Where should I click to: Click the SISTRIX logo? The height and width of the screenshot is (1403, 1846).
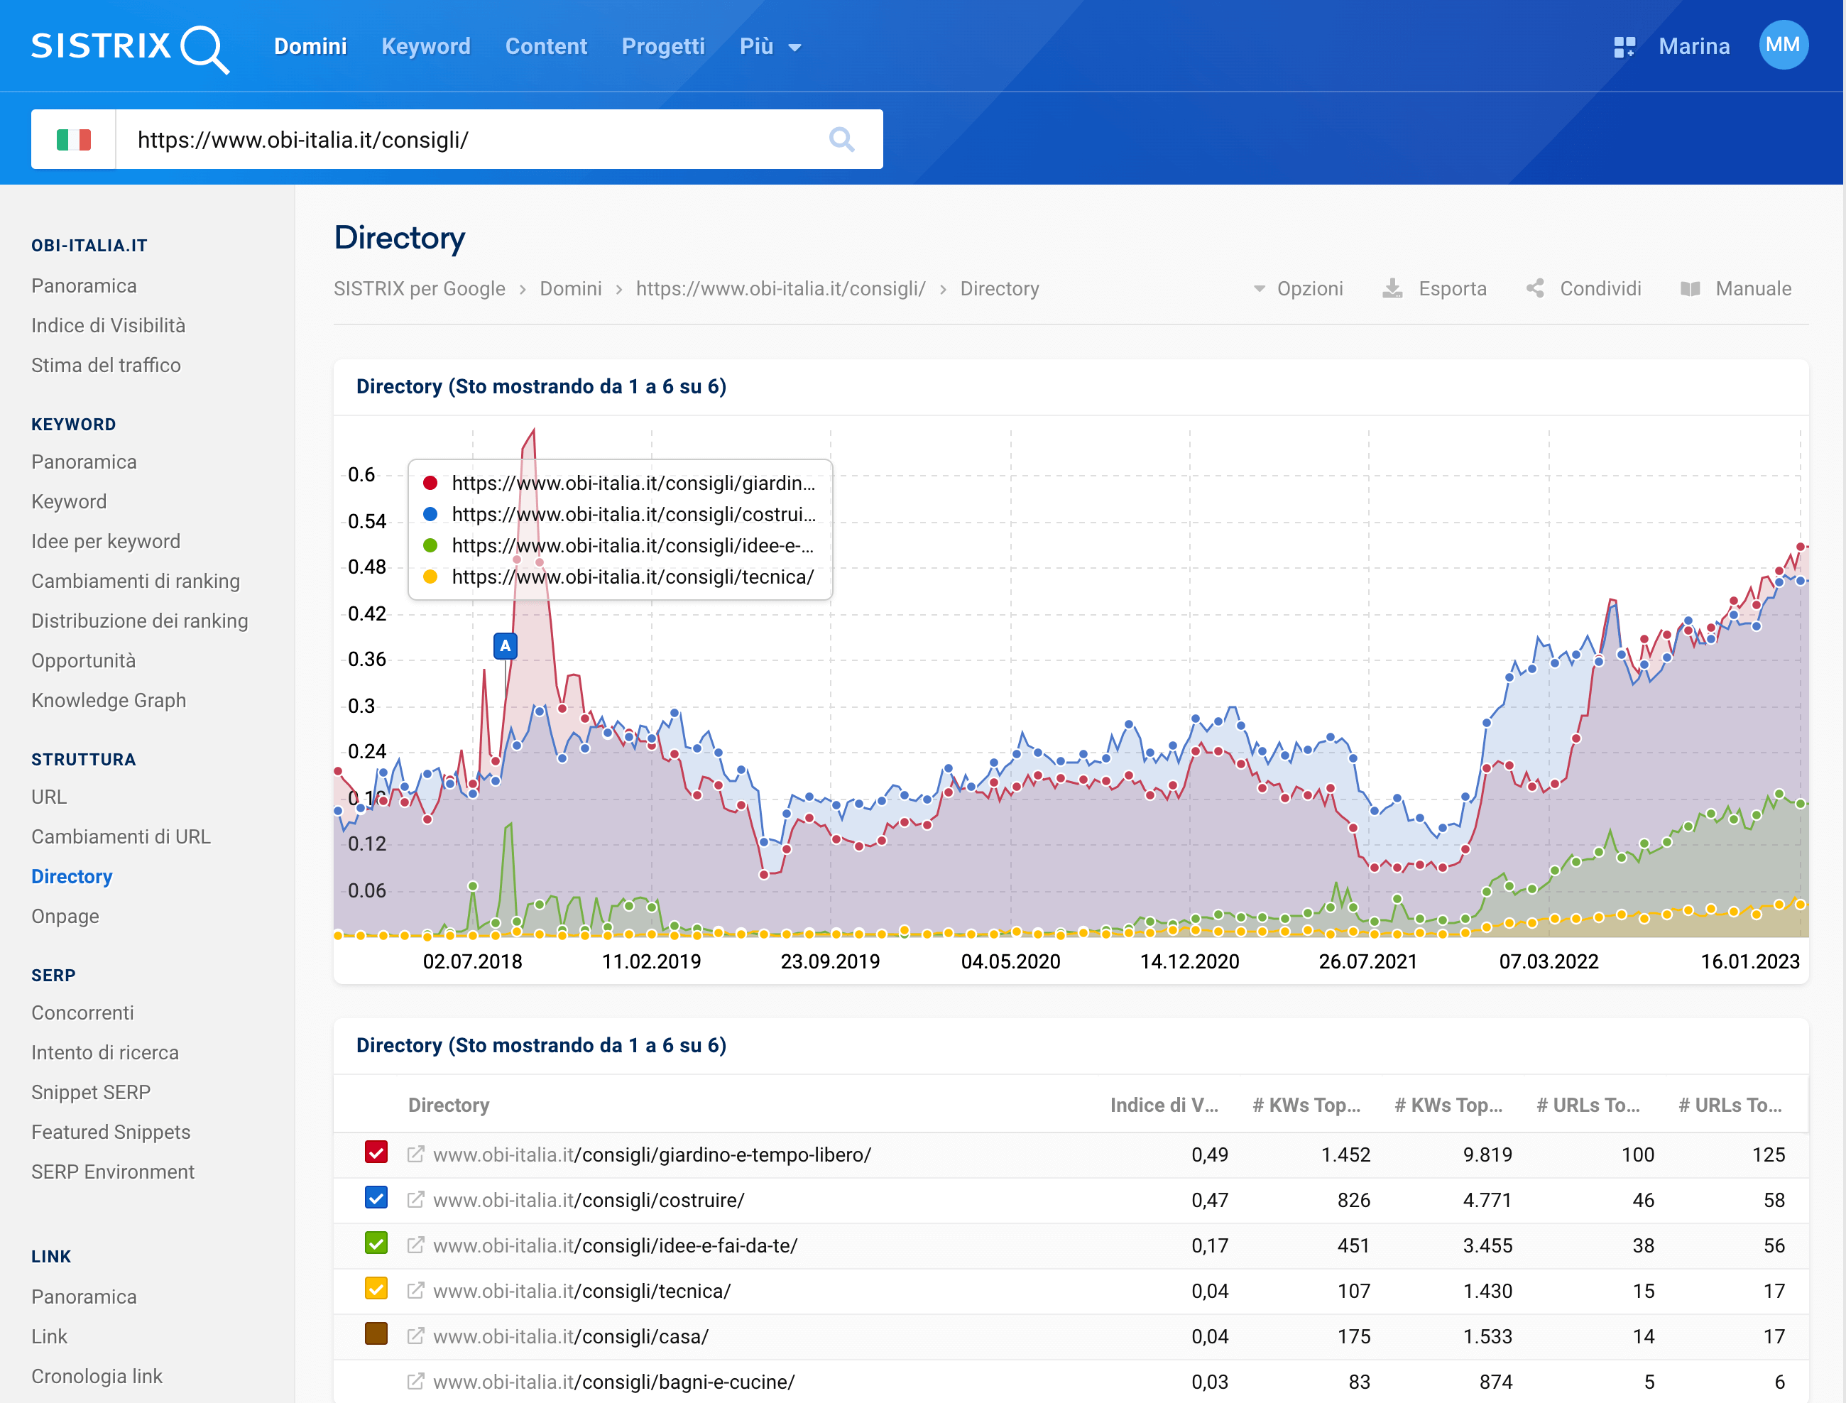point(129,48)
